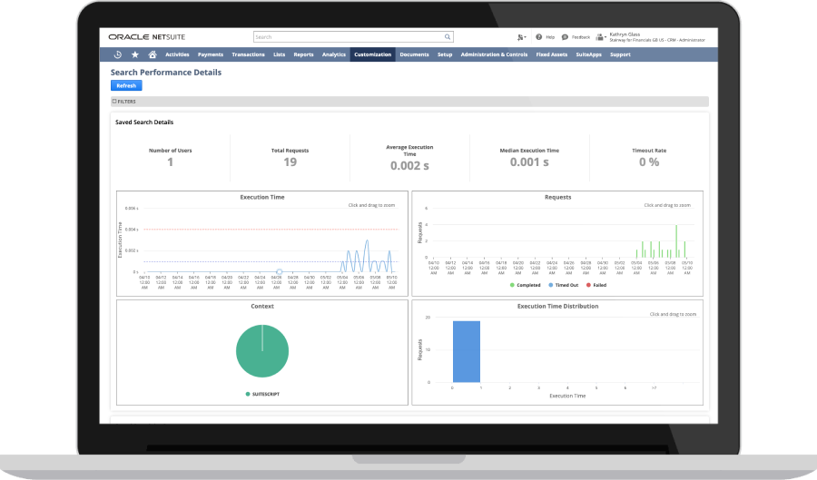This screenshot has width=817, height=480.
Task: Focus the global Search field
Action: [353, 37]
